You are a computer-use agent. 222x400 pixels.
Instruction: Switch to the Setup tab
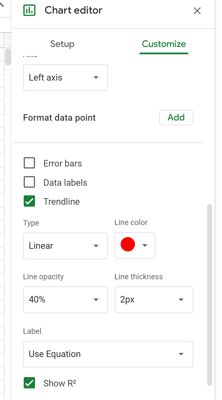(62, 44)
